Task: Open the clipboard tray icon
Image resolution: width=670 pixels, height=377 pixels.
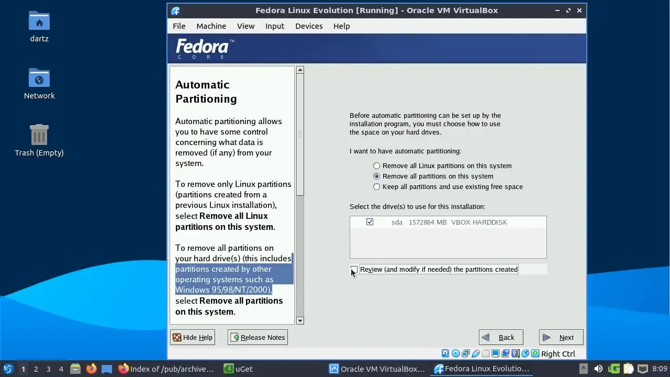Action: coord(628,369)
